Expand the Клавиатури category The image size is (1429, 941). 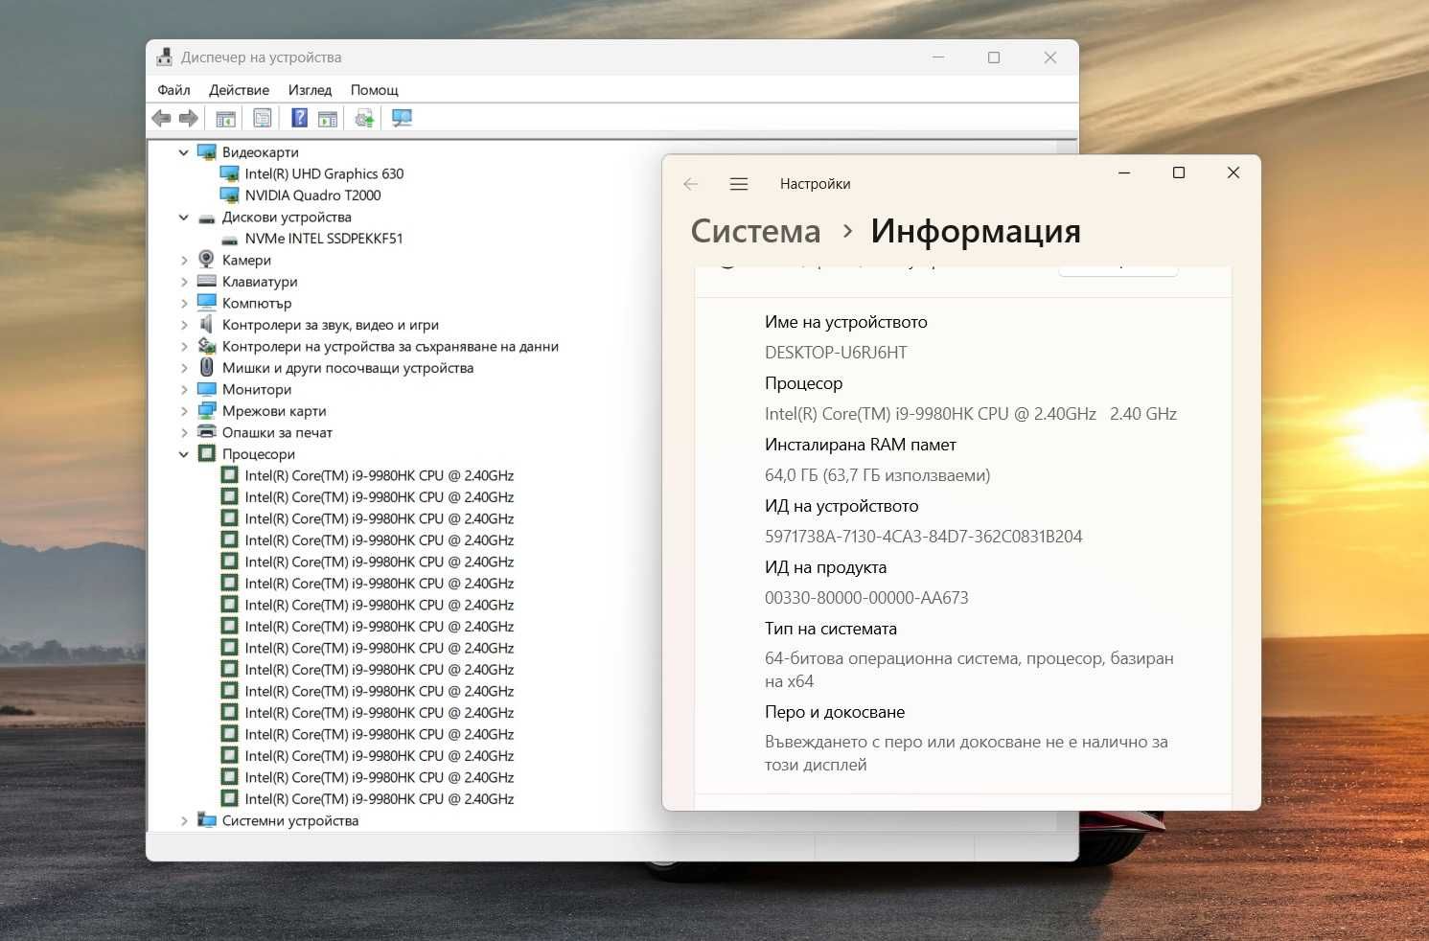coord(184,282)
